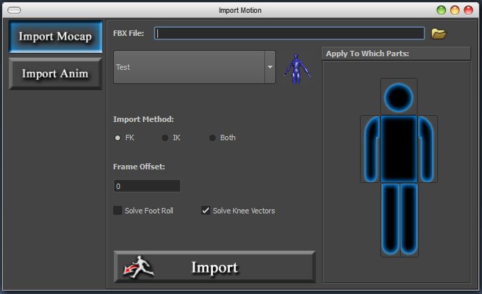Open the folder browse icon for FBX file
482x294 pixels.
pyautogui.click(x=439, y=33)
